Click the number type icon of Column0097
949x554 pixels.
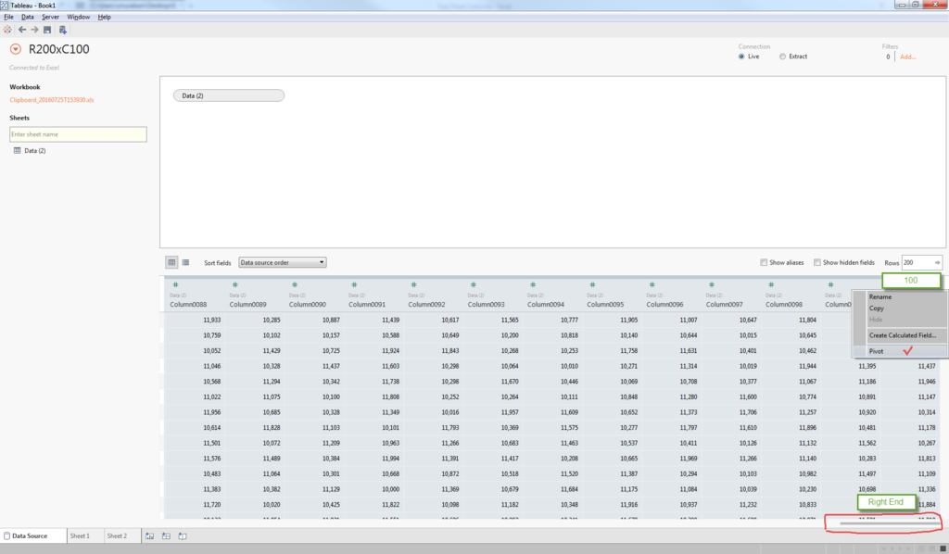pyautogui.click(x=712, y=284)
